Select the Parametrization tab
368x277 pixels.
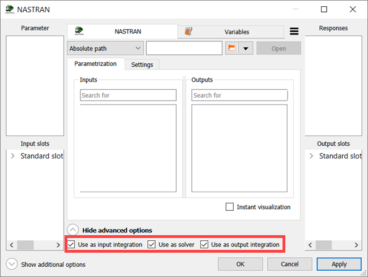tap(96, 64)
